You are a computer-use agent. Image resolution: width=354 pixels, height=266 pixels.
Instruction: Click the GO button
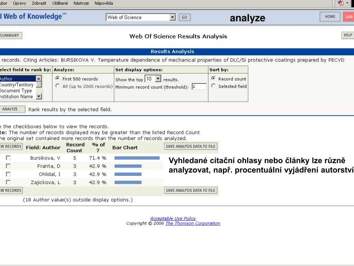pyautogui.click(x=185, y=17)
